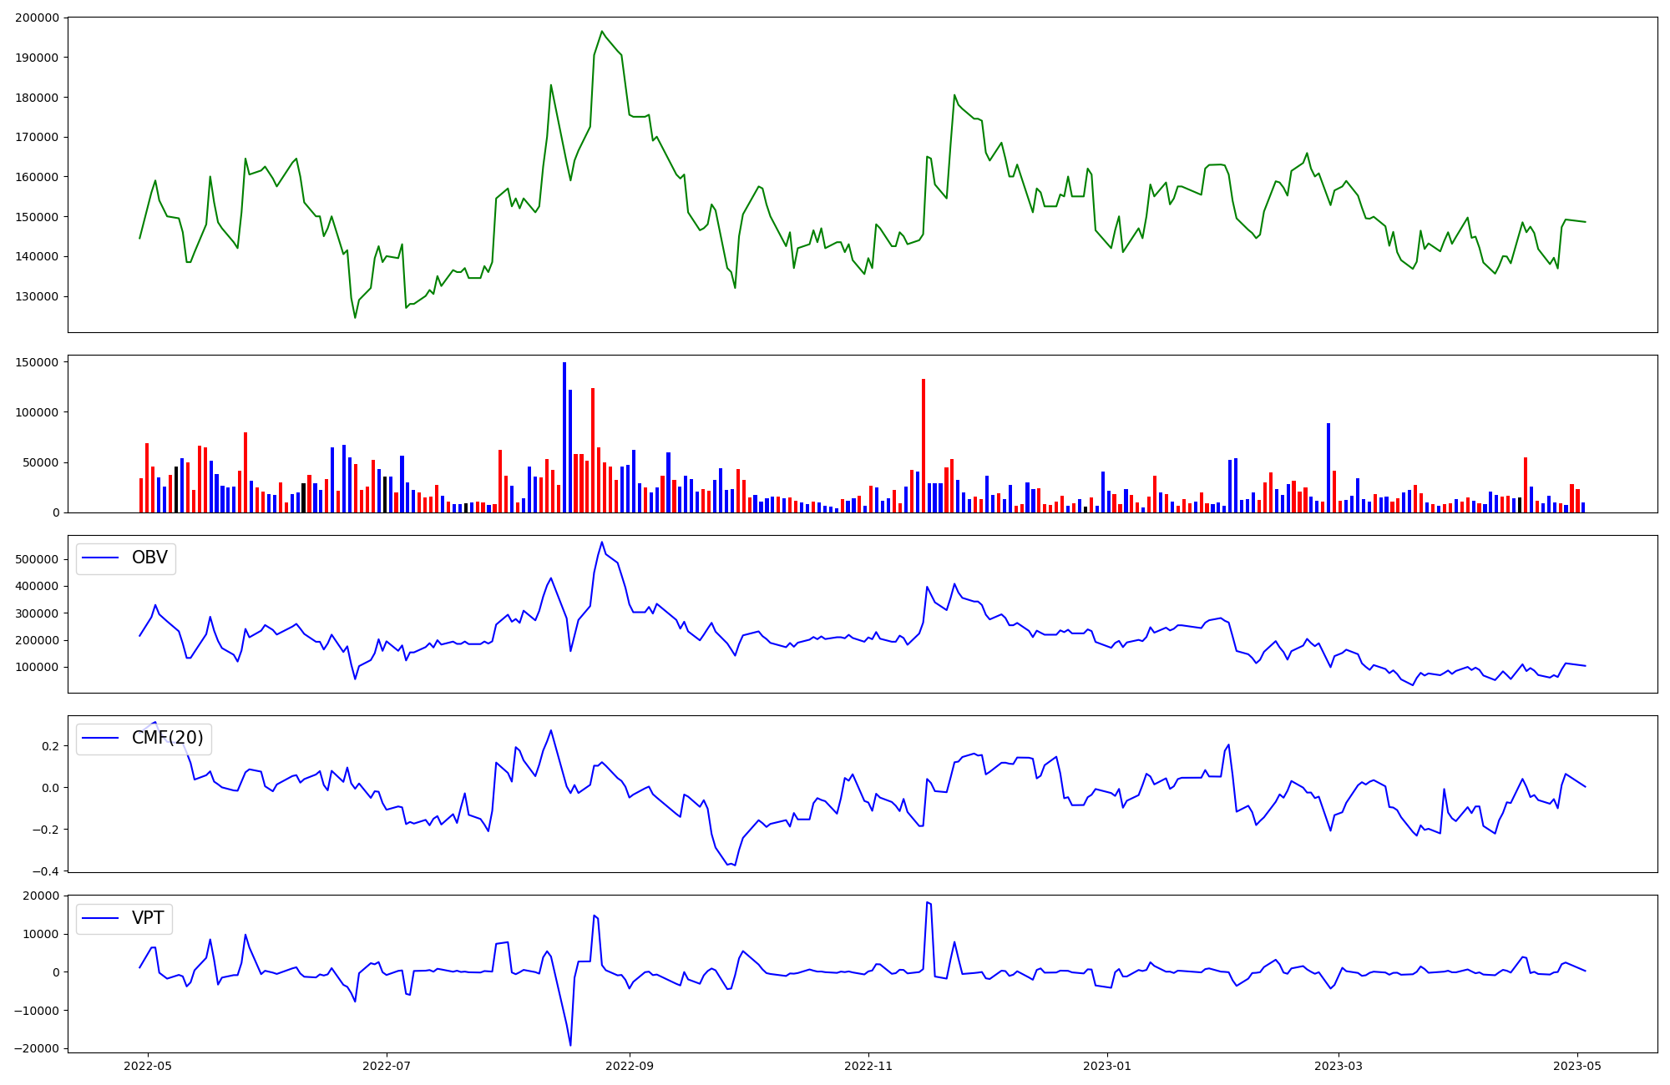The height and width of the screenshot is (1085, 1670).
Task: Click the 2022-05 x-axis date label
Action: 147,1066
